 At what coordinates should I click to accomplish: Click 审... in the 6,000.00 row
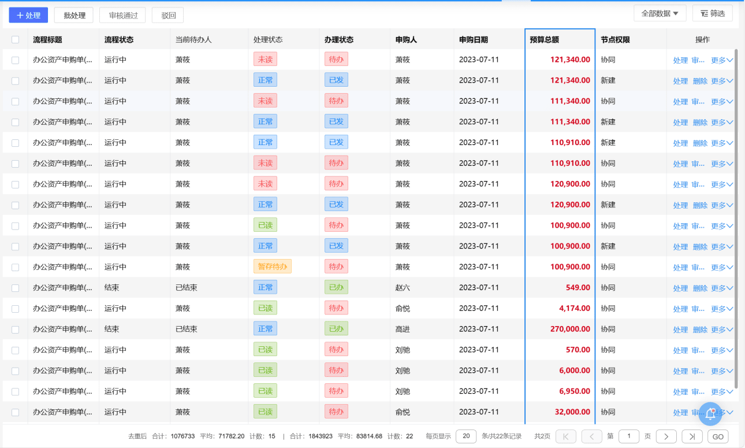click(698, 371)
